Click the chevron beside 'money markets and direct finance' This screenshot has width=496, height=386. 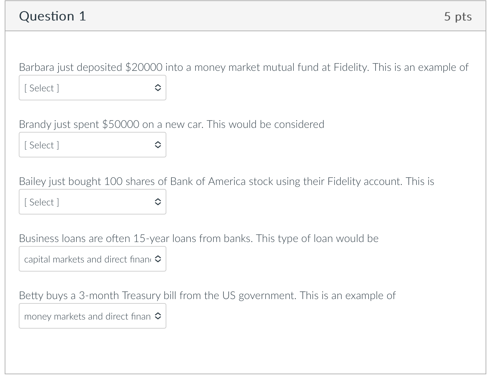point(158,316)
